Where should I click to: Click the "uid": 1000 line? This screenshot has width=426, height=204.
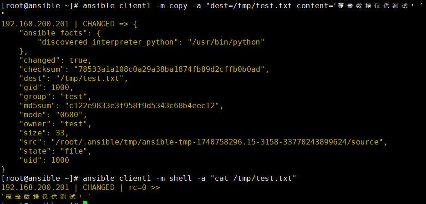coord(44,160)
